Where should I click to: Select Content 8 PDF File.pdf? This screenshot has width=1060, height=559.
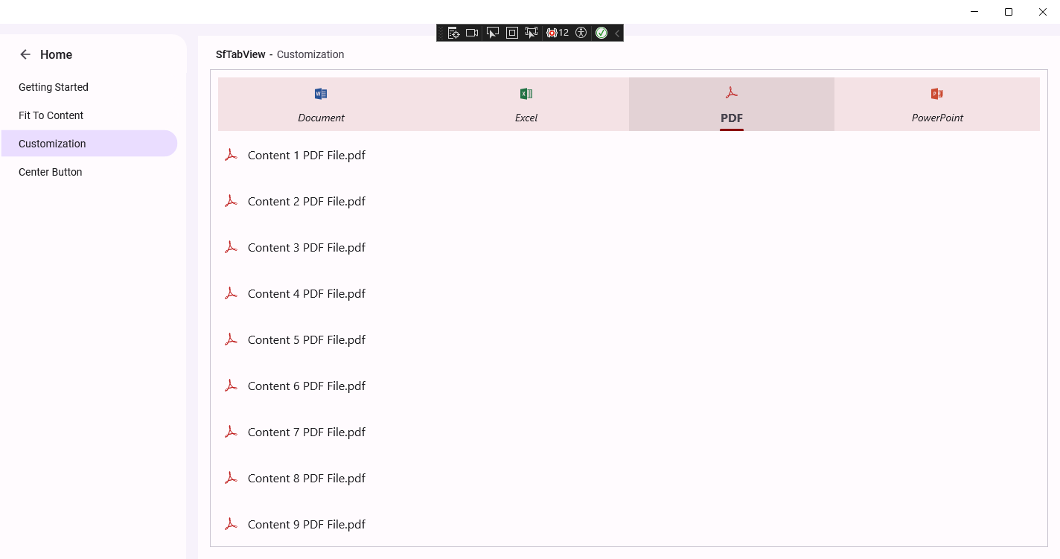coord(307,478)
